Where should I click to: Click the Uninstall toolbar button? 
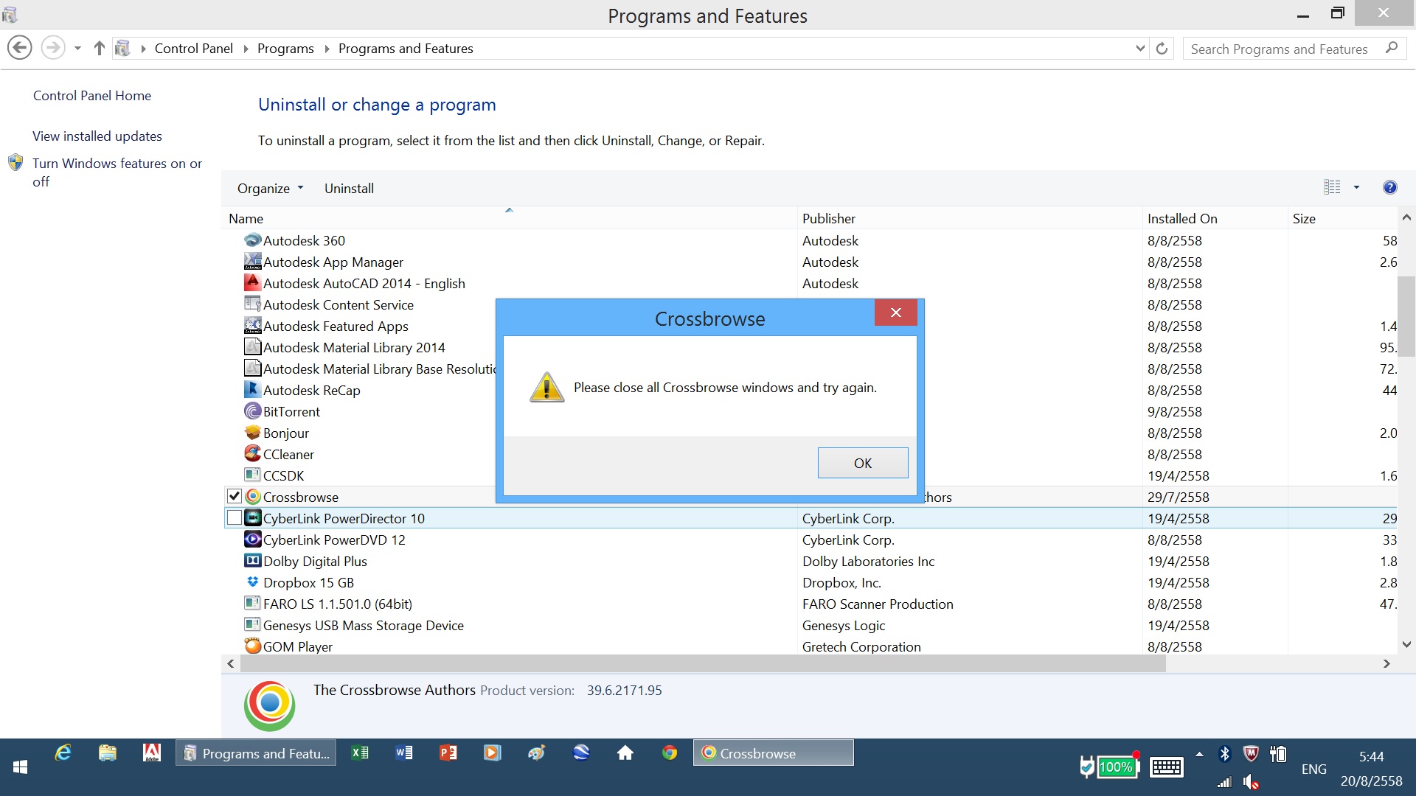(349, 188)
